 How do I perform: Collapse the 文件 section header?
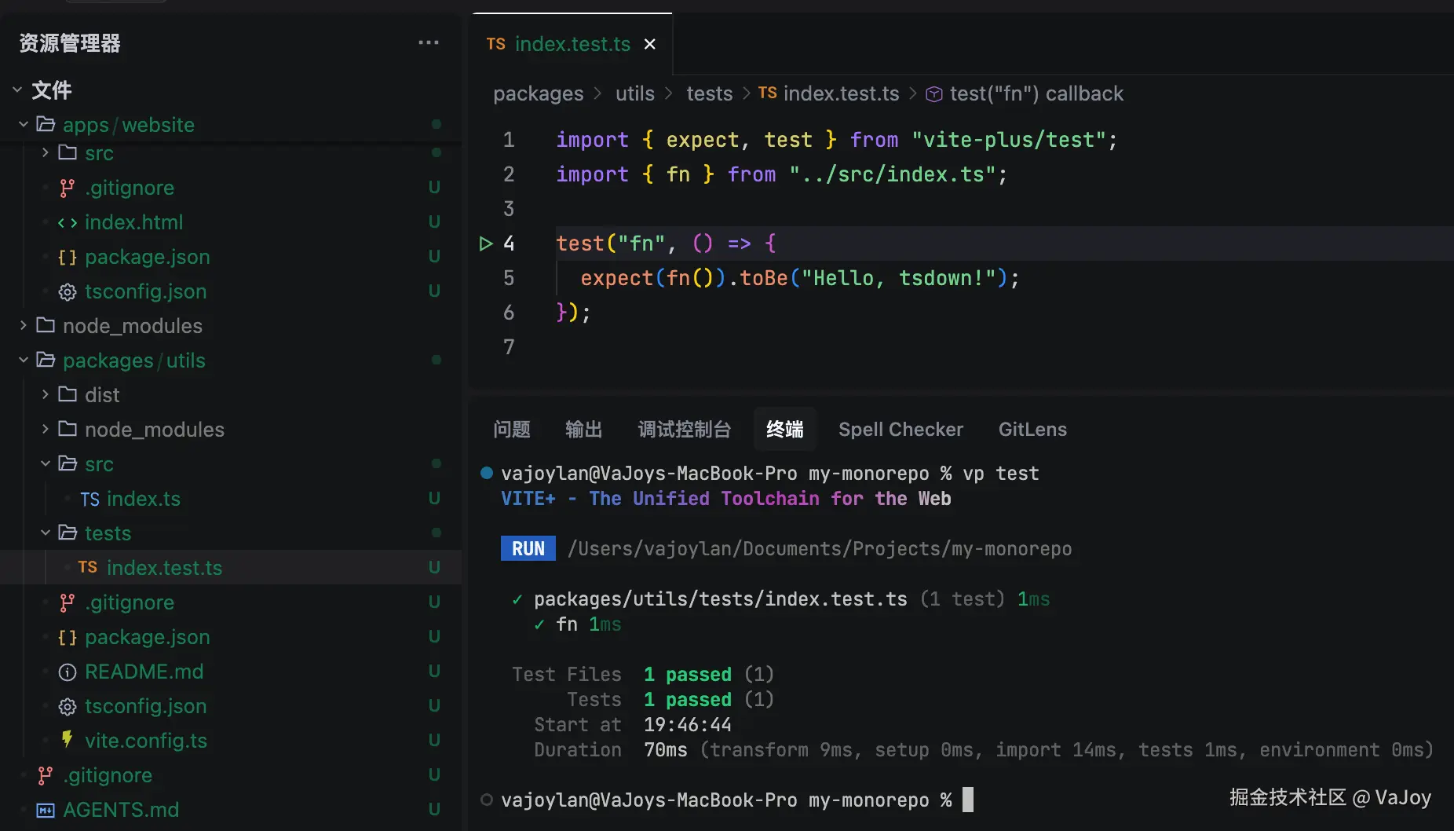pos(17,90)
